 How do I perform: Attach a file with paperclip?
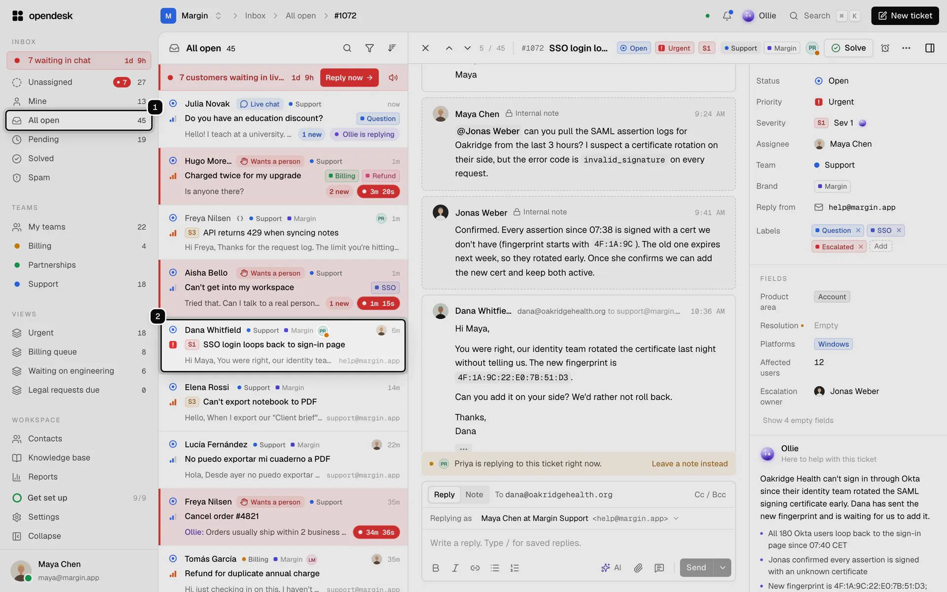coord(638,568)
